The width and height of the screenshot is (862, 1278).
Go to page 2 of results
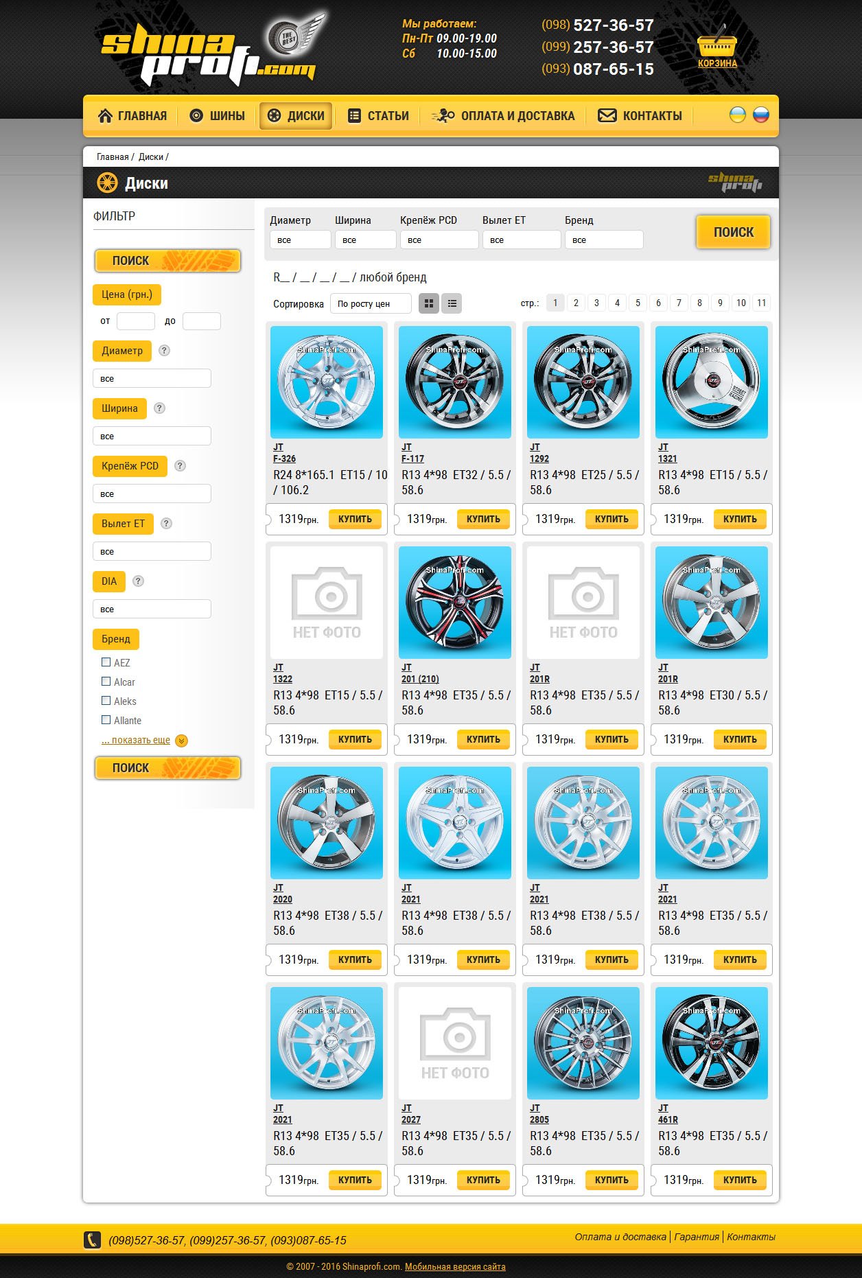click(x=576, y=303)
